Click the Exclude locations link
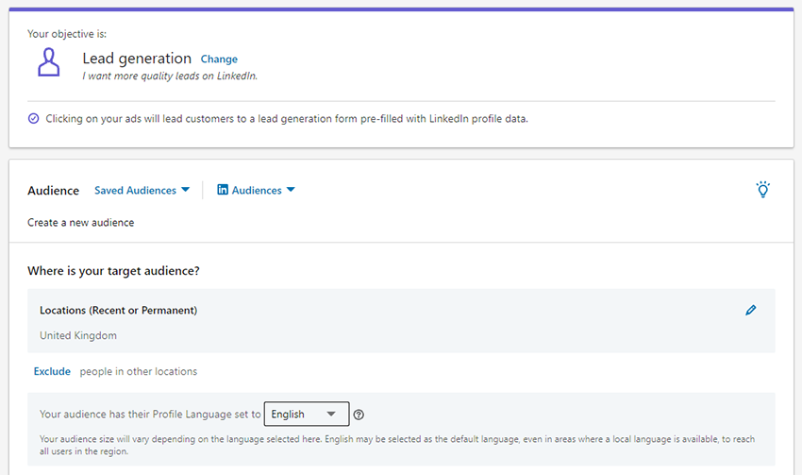Image resolution: width=802 pixels, height=475 pixels. tap(52, 372)
